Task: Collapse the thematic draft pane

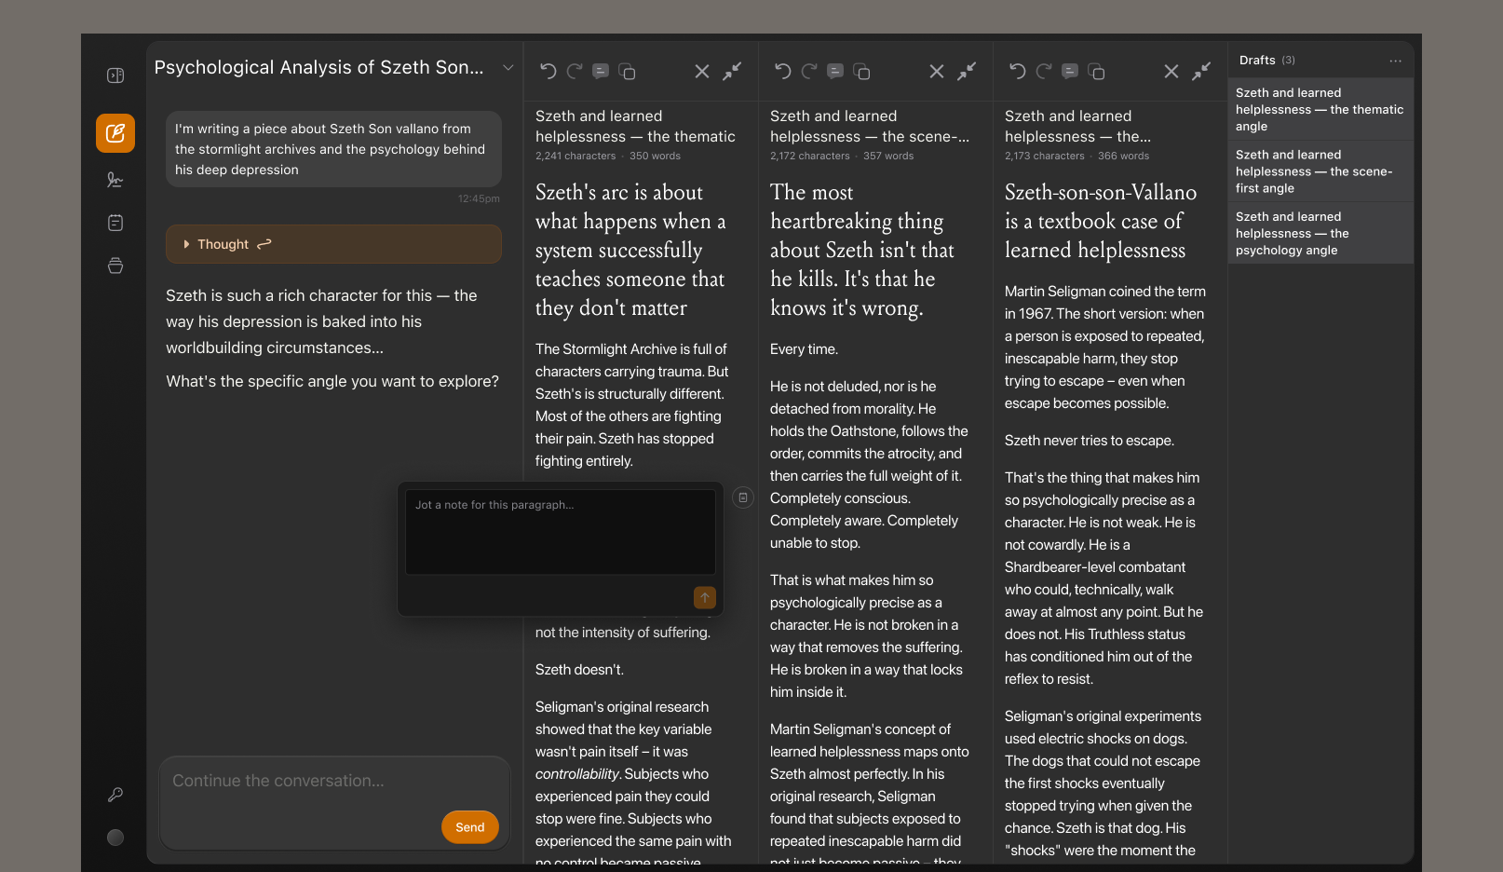Action: pyautogui.click(x=733, y=71)
